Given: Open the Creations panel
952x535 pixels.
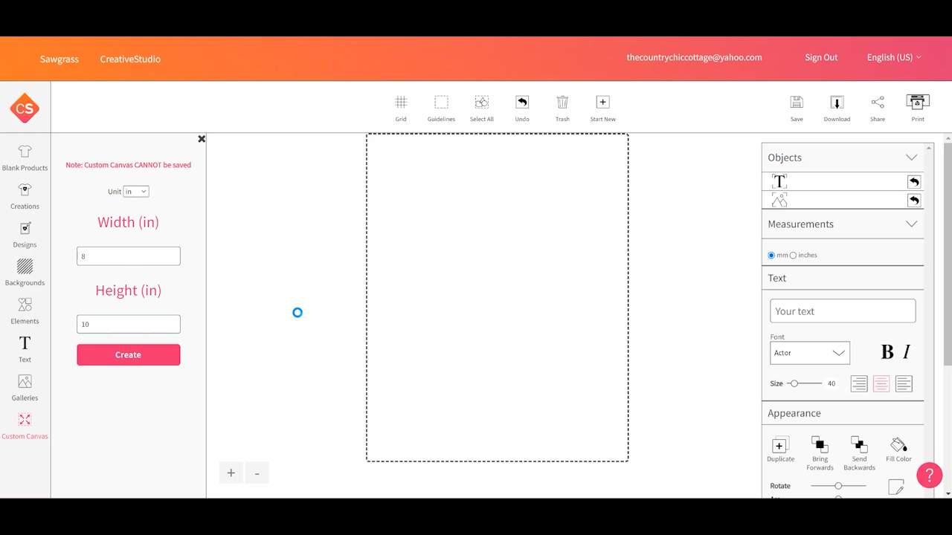Looking at the screenshot, I should (x=25, y=196).
